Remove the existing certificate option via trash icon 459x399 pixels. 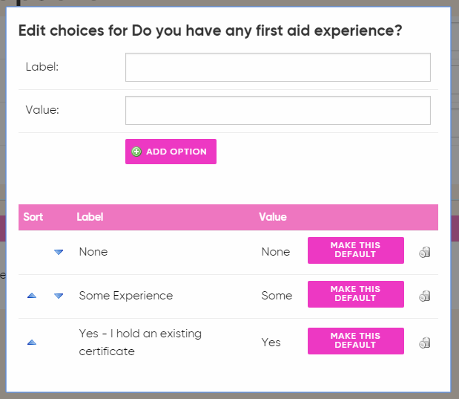tap(425, 343)
